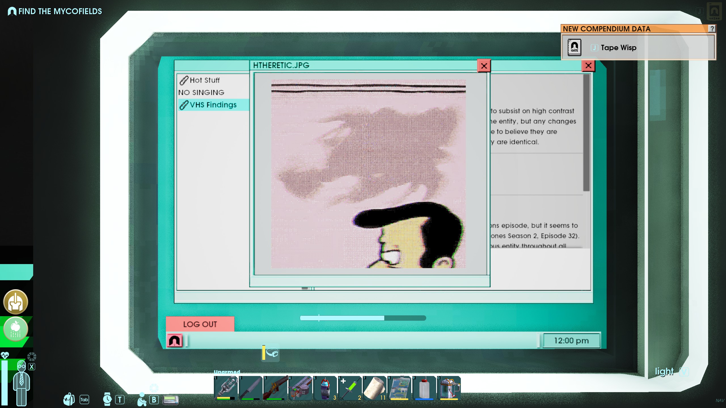Click the character body status figure
This screenshot has width=726, height=408.
tap(21, 383)
